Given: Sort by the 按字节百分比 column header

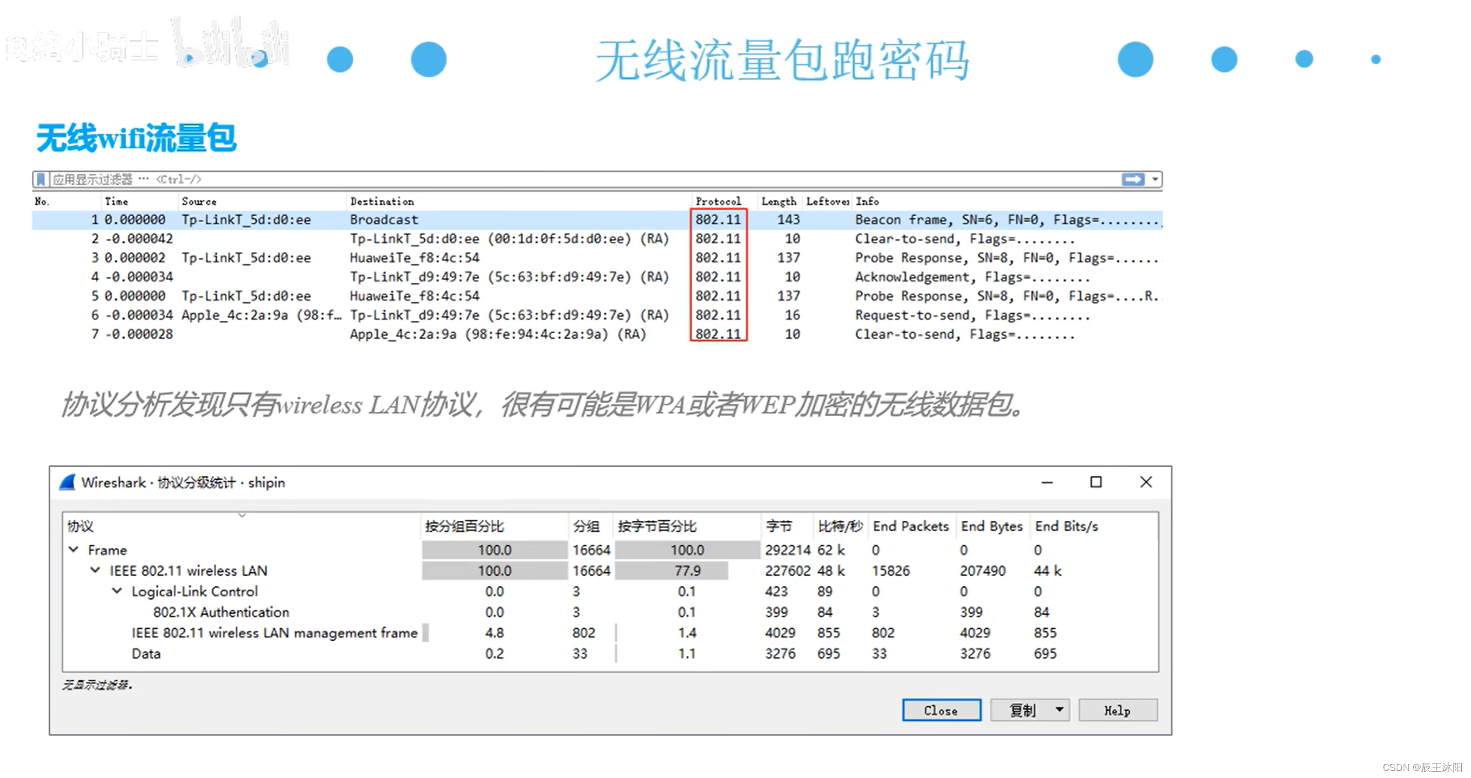Looking at the screenshot, I should 687,527.
